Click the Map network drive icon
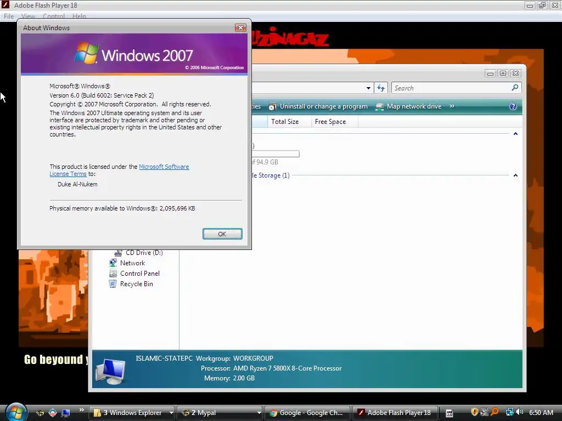The image size is (562, 421). (x=380, y=107)
